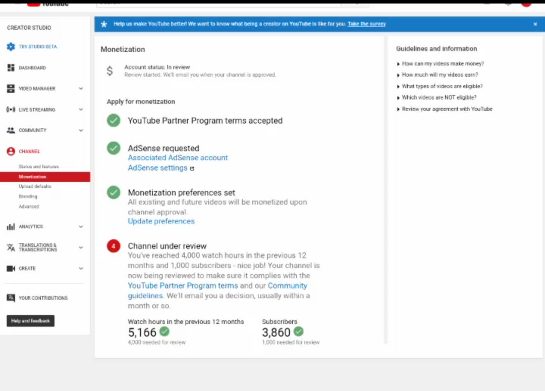Image resolution: width=545 pixels, height=391 pixels.
Task: Dismiss the survey banner with the X
Action: click(x=535, y=24)
